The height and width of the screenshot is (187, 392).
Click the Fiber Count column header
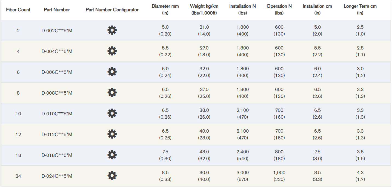coord(18,10)
